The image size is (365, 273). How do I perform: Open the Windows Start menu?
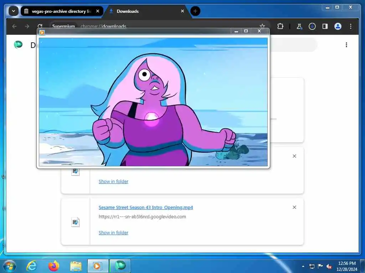(10, 266)
